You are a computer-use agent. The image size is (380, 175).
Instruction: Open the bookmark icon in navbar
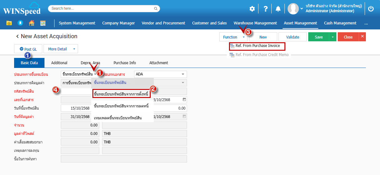20,23
